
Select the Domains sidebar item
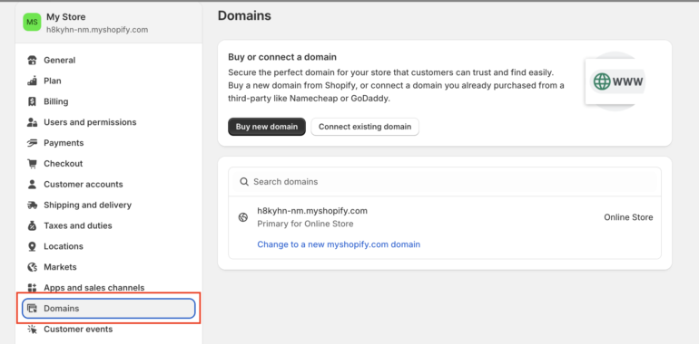click(x=109, y=309)
